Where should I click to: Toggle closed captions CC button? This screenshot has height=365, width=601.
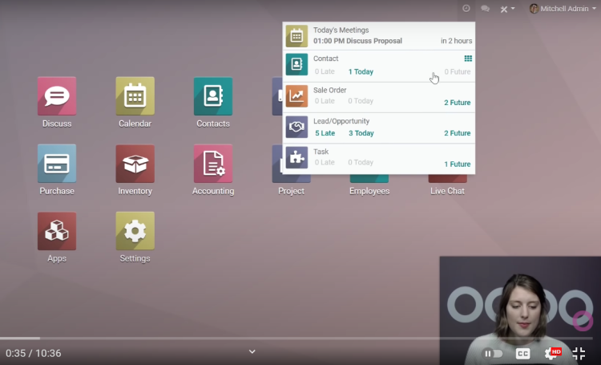coord(522,354)
